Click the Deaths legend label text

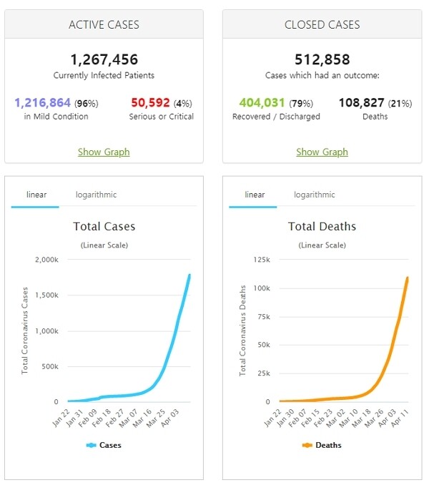328,445
